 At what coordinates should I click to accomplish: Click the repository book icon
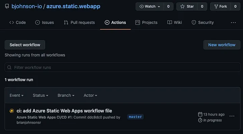7,6
